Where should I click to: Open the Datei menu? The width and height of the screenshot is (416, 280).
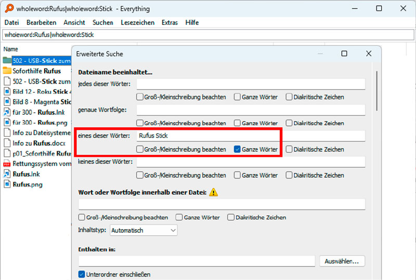(x=11, y=22)
